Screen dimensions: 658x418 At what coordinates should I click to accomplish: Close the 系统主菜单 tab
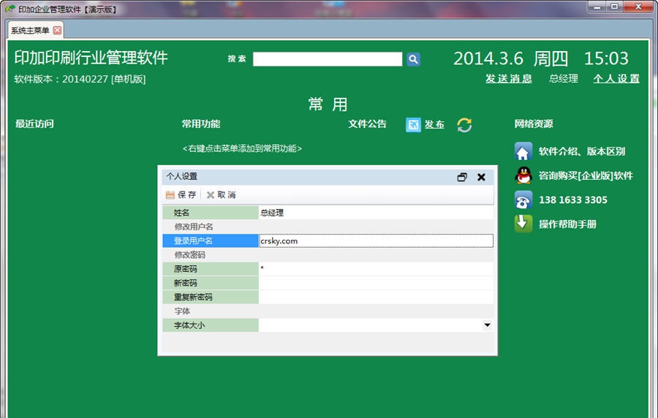58,30
